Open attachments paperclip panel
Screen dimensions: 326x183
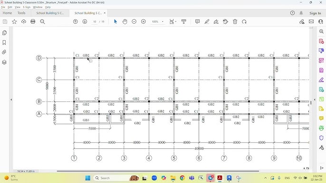tap(4, 52)
